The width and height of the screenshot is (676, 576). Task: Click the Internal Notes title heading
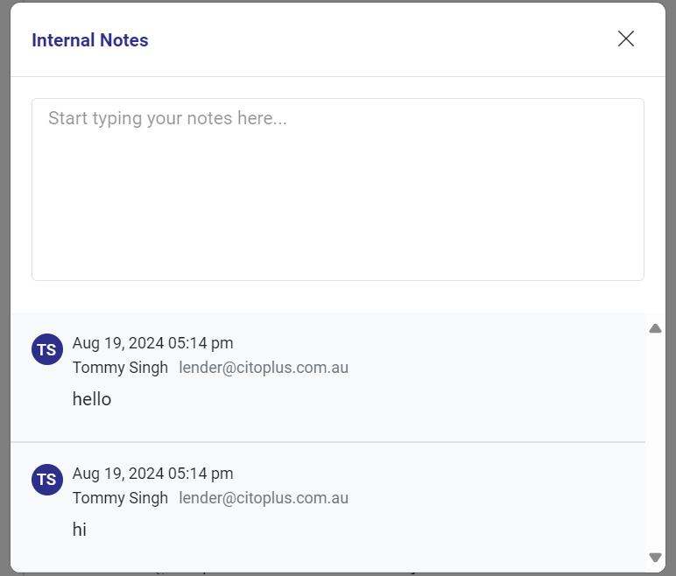pyautogui.click(x=90, y=40)
